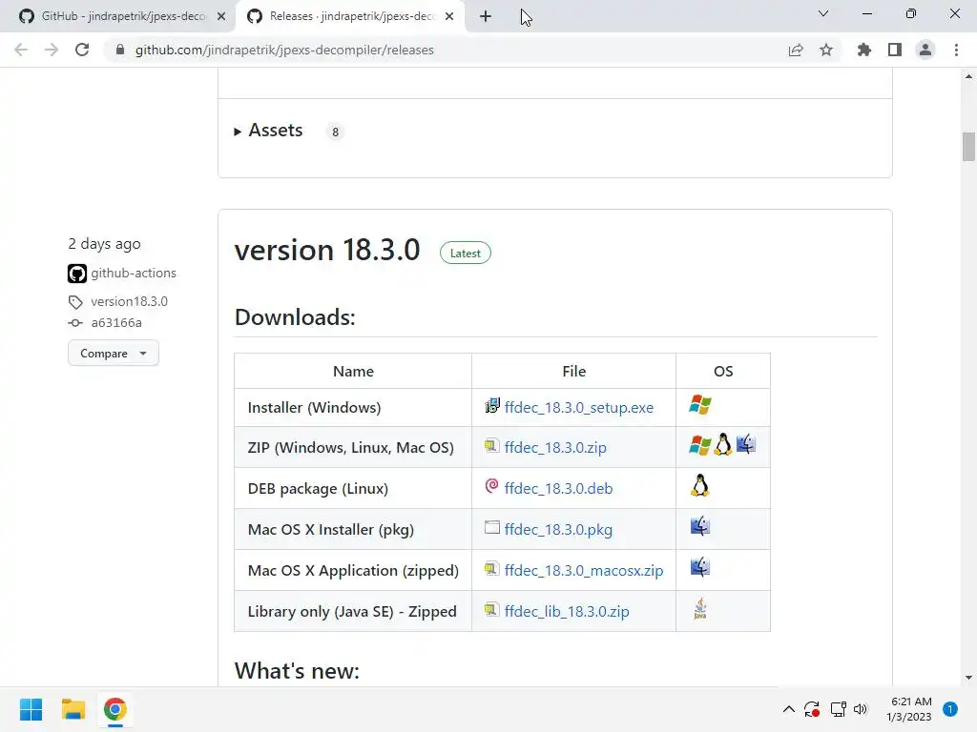Viewport: 977px width, 732px height.
Task: Click the zip icon beside macosx.zip
Action: click(491, 569)
